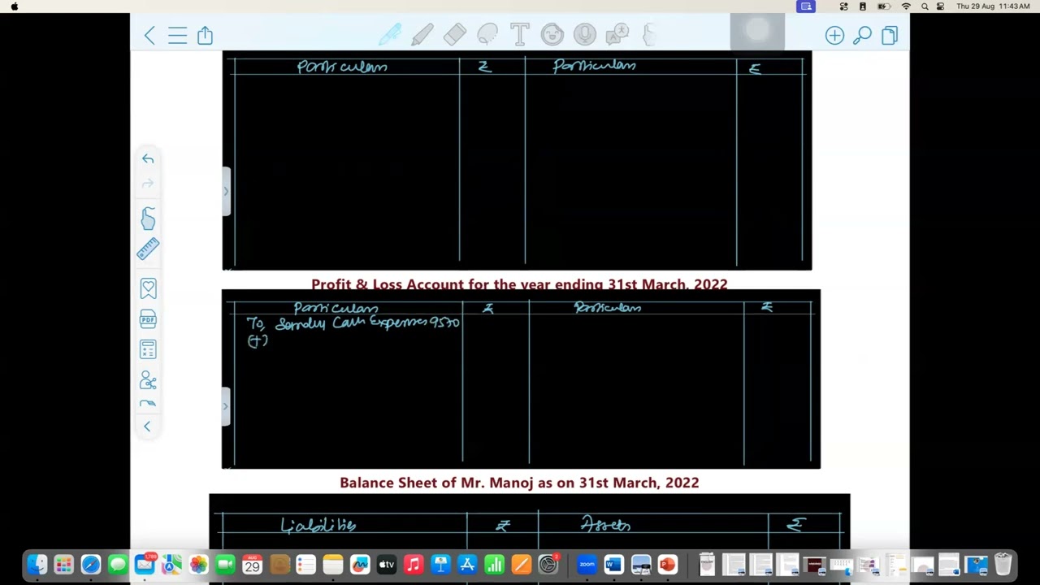Click the Balance Sheet of Mr. Manoj heading

(519, 483)
